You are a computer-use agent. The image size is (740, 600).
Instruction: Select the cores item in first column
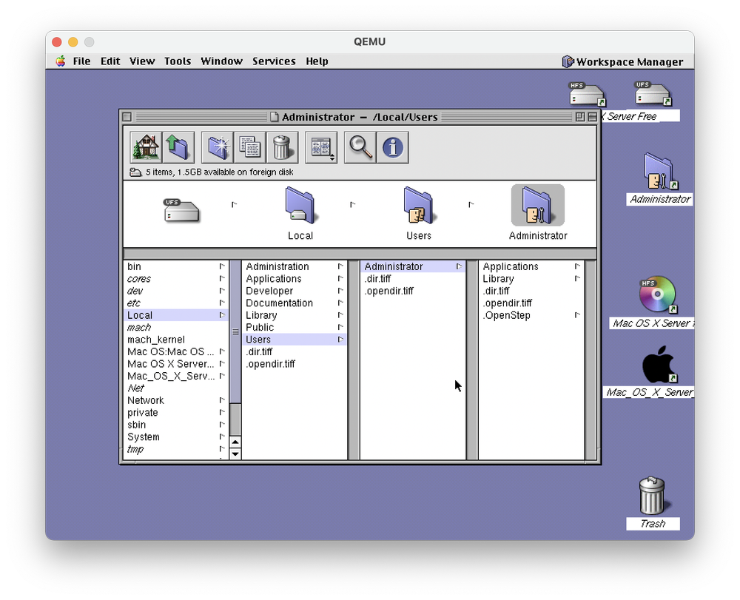[176, 279]
